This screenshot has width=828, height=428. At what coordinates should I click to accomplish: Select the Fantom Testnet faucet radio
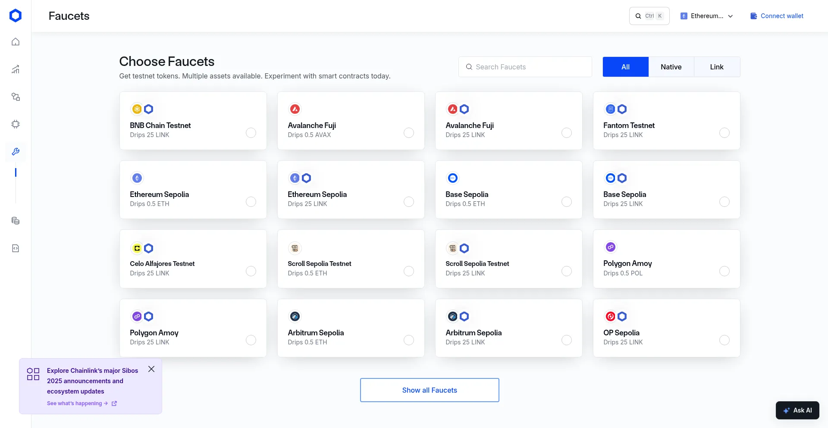(724, 133)
